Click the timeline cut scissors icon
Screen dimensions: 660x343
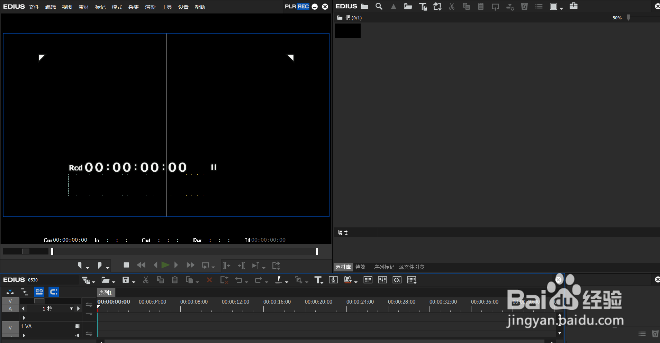click(146, 280)
